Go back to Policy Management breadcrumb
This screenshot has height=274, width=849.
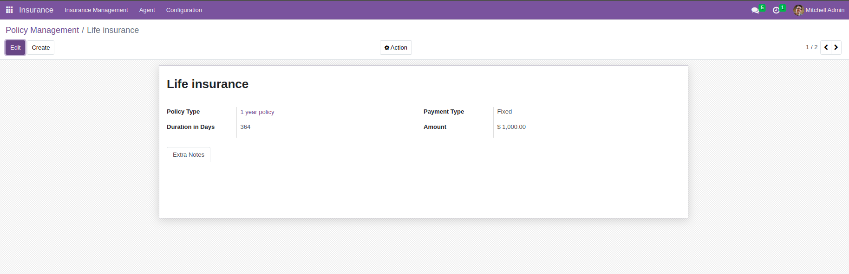(42, 30)
